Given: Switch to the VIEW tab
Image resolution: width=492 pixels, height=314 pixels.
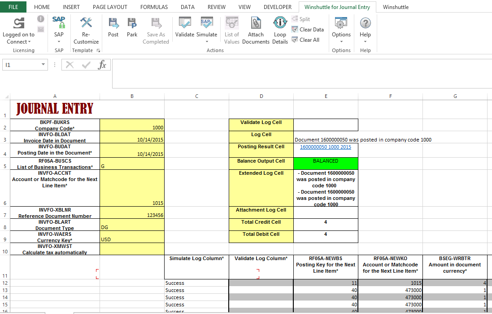Looking at the screenshot, I should click(x=244, y=7).
